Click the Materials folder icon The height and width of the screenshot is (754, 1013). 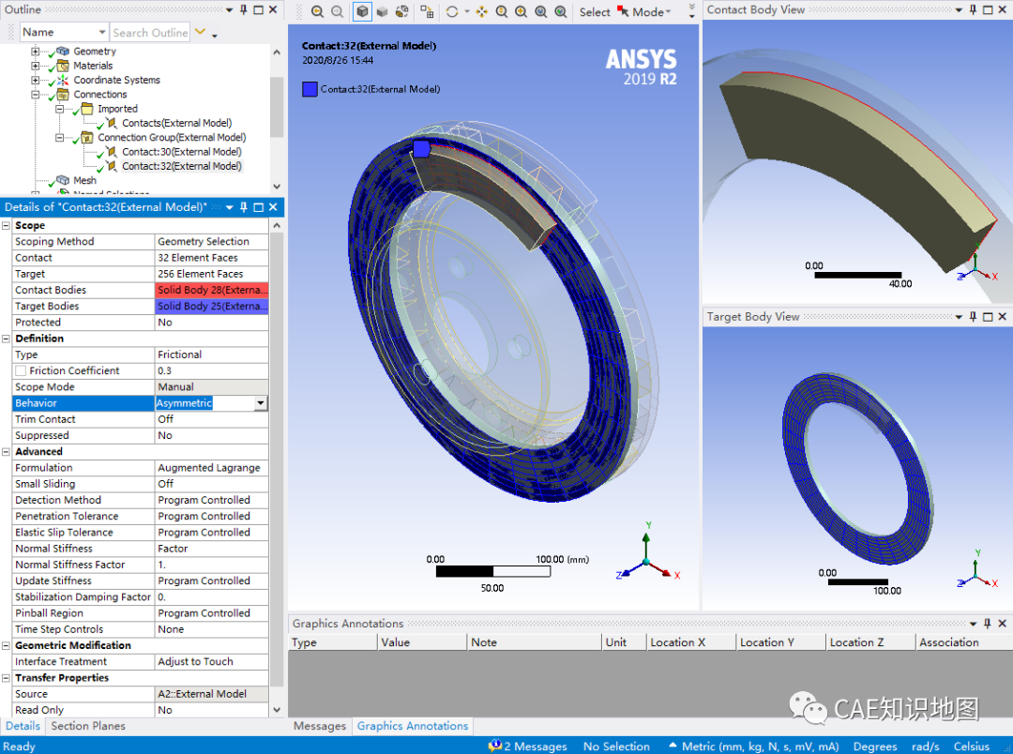(x=63, y=66)
